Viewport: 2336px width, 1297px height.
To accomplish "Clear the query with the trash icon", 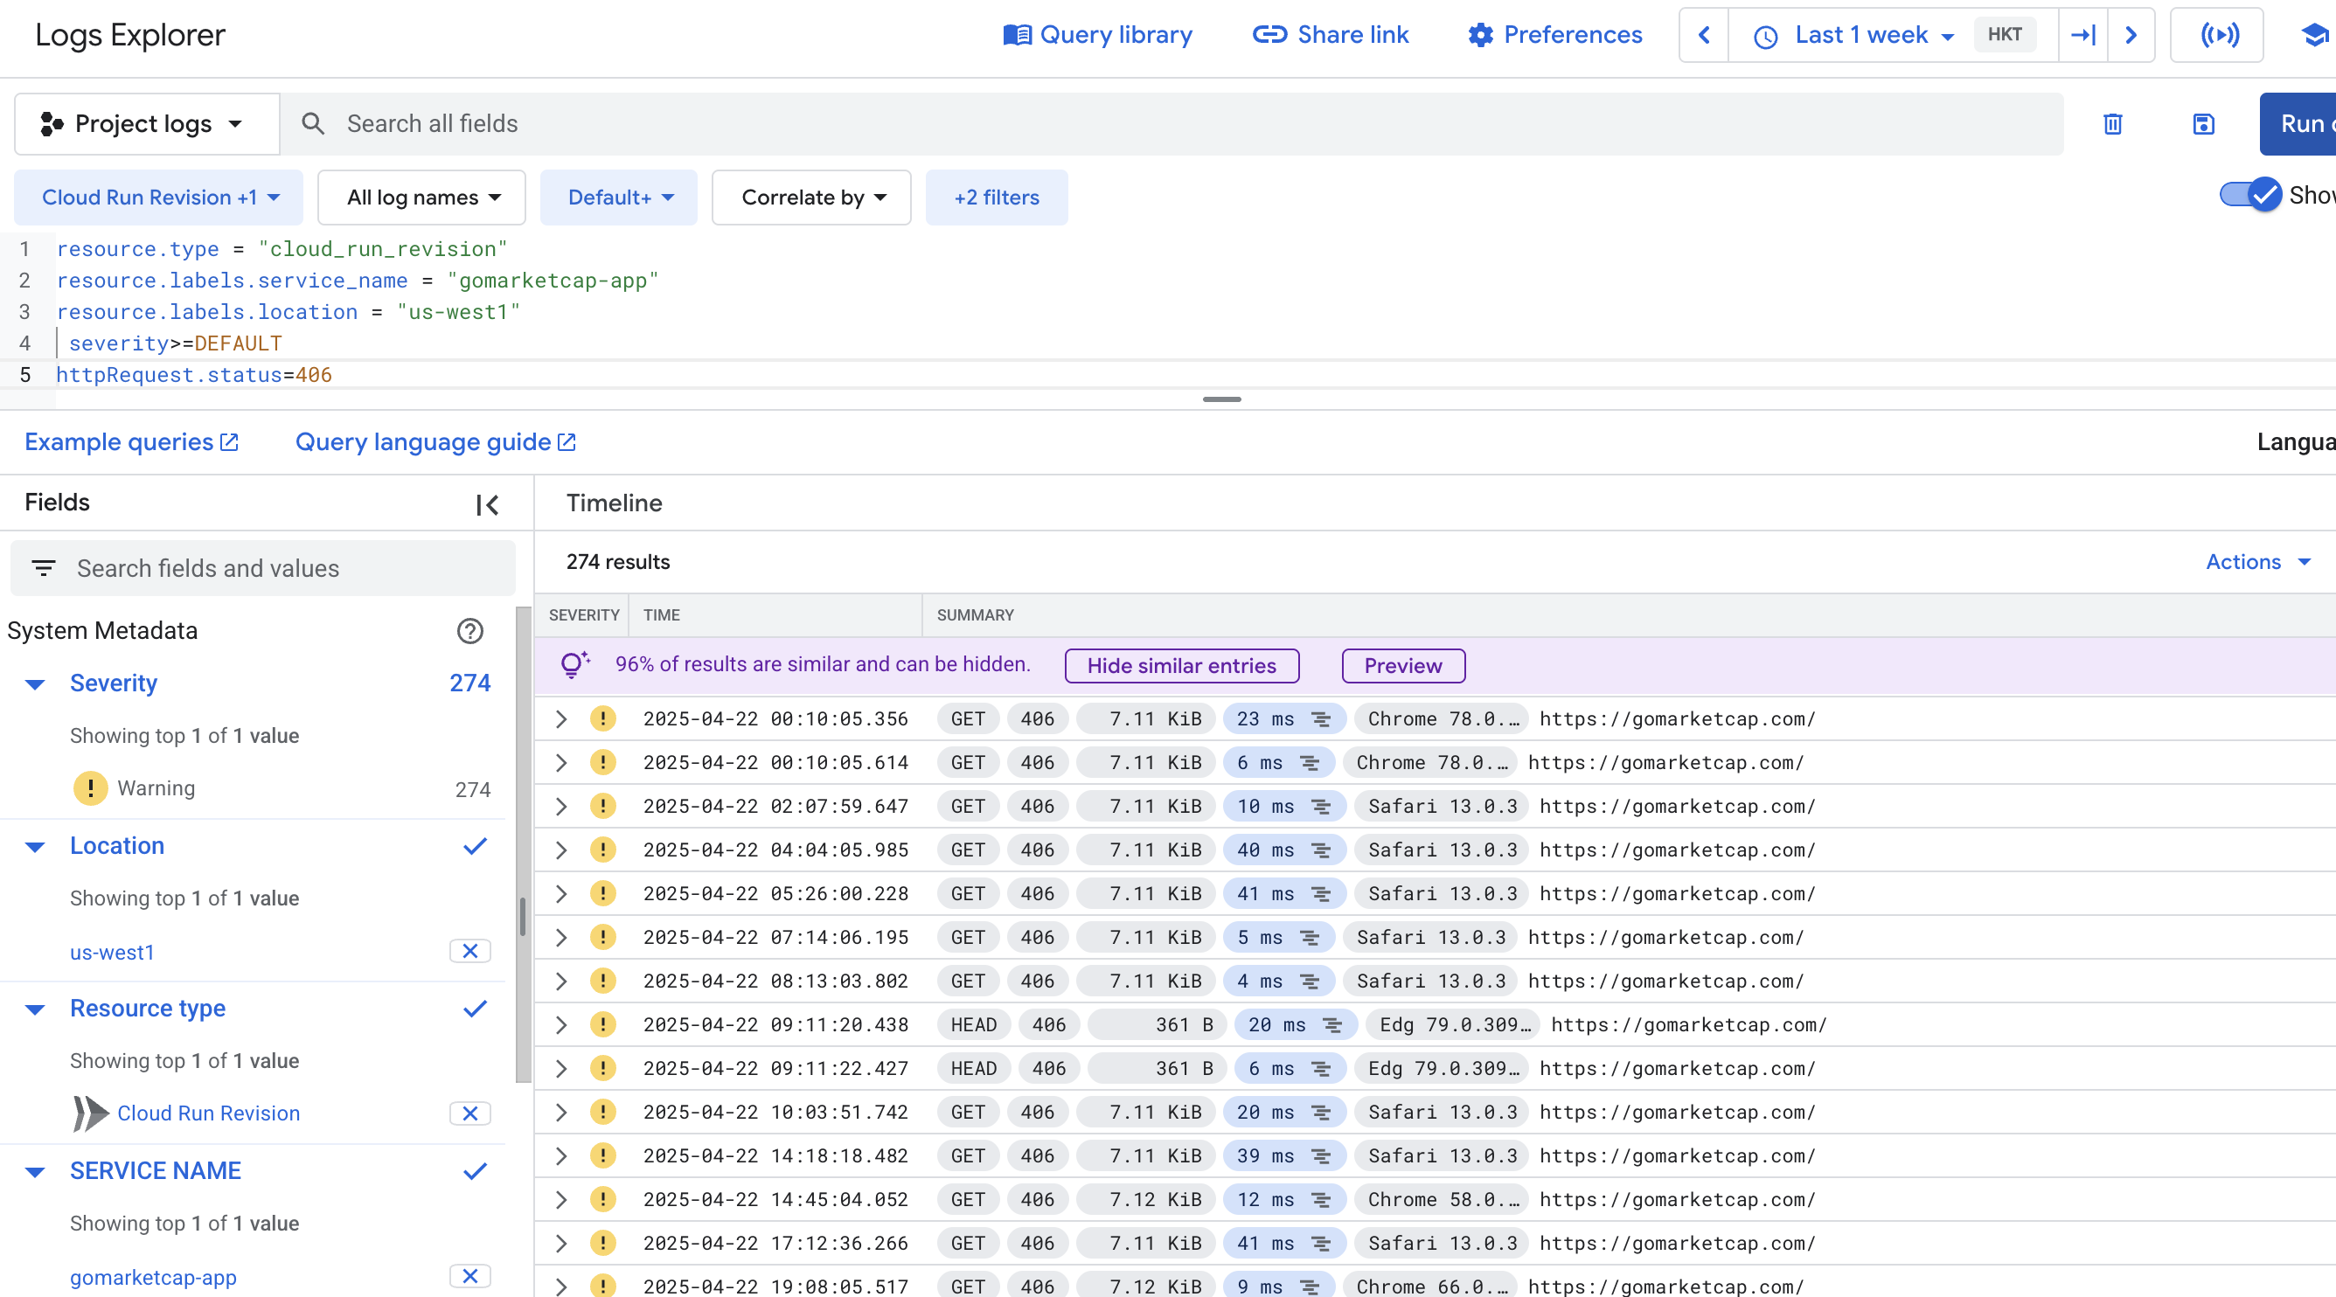I will pos(2113,123).
